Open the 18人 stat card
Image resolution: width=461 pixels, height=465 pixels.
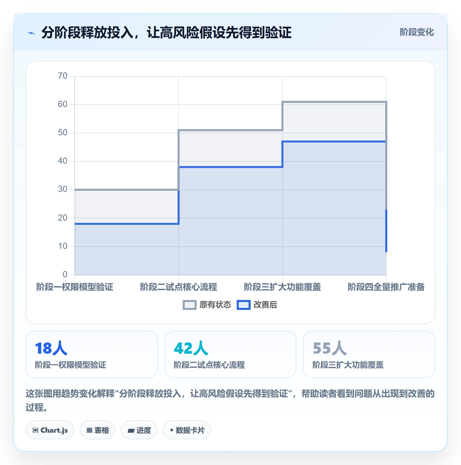pyautogui.click(x=92, y=354)
